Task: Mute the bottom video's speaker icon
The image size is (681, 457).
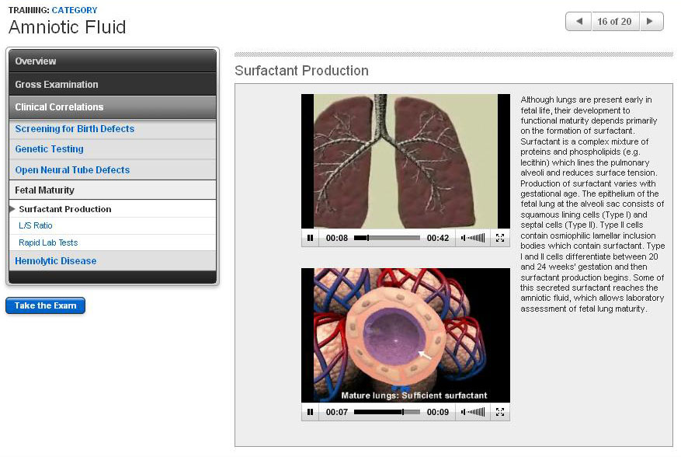Action: click(x=464, y=412)
